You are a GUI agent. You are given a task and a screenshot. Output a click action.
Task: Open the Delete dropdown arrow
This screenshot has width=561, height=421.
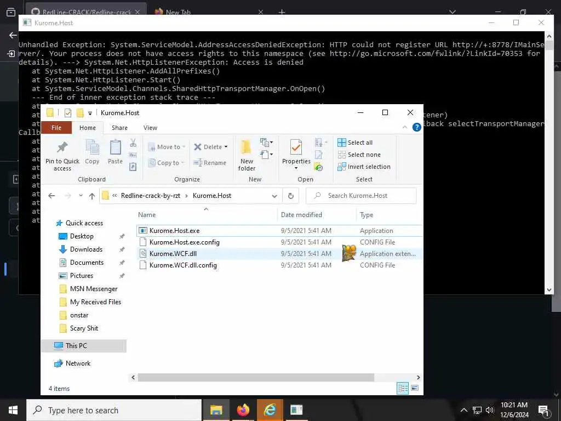click(x=226, y=147)
